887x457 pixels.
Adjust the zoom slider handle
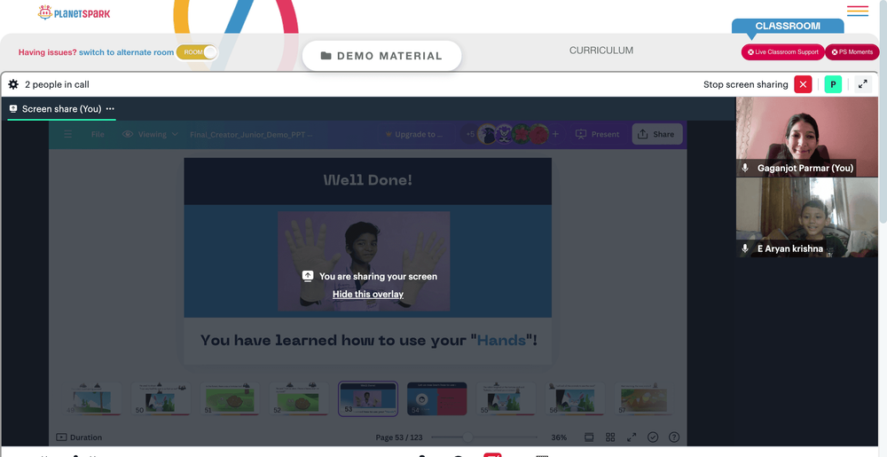coord(467,437)
